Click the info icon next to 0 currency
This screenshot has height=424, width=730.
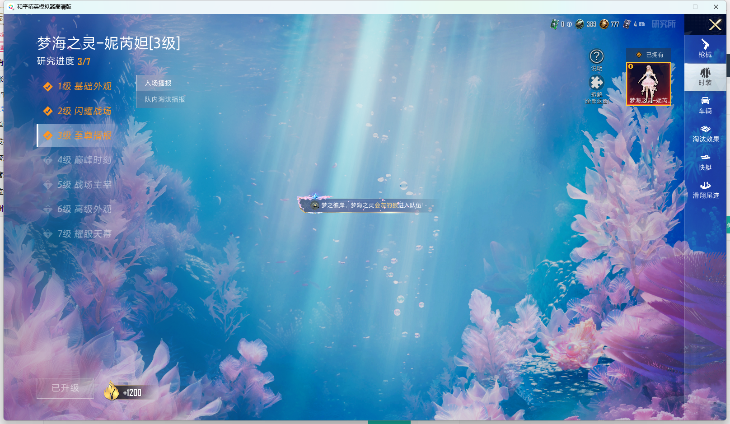click(x=569, y=24)
